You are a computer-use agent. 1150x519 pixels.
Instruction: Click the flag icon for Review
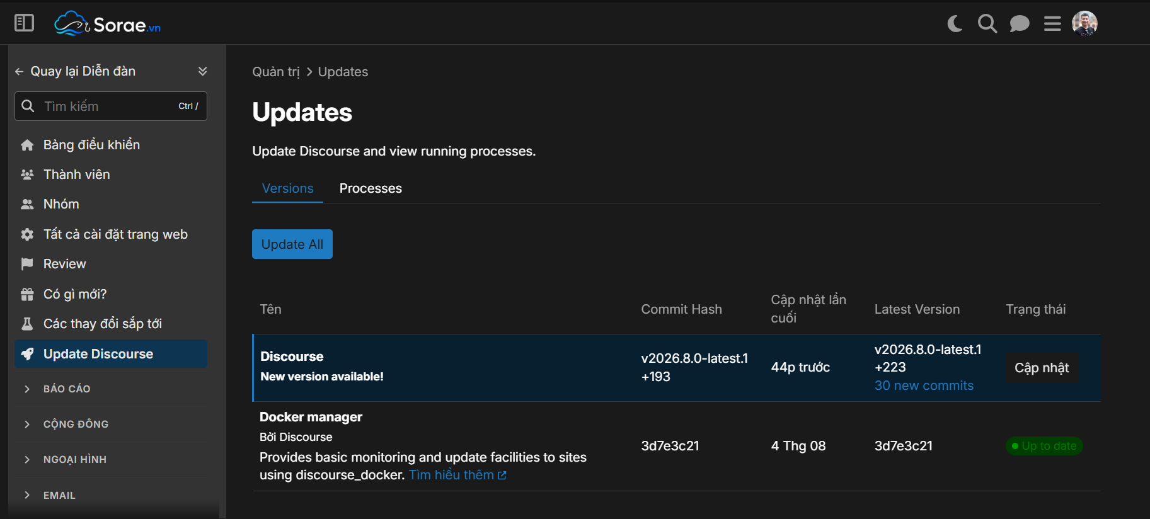click(x=27, y=264)
